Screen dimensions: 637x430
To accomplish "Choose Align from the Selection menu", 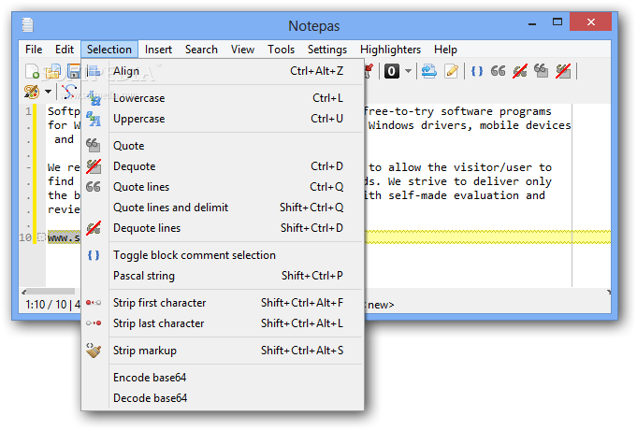I will pyautogui.click(x=223, y=71).
